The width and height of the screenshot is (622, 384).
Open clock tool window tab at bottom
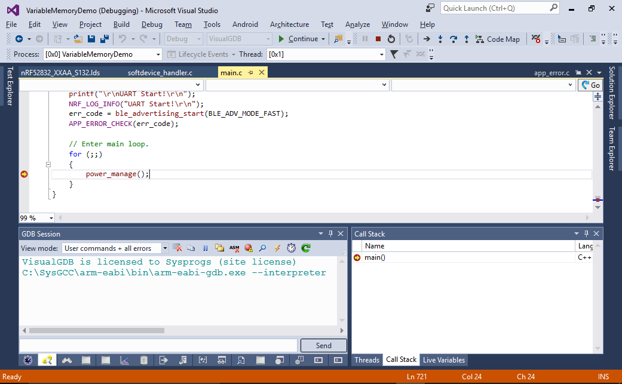point(27,360)
